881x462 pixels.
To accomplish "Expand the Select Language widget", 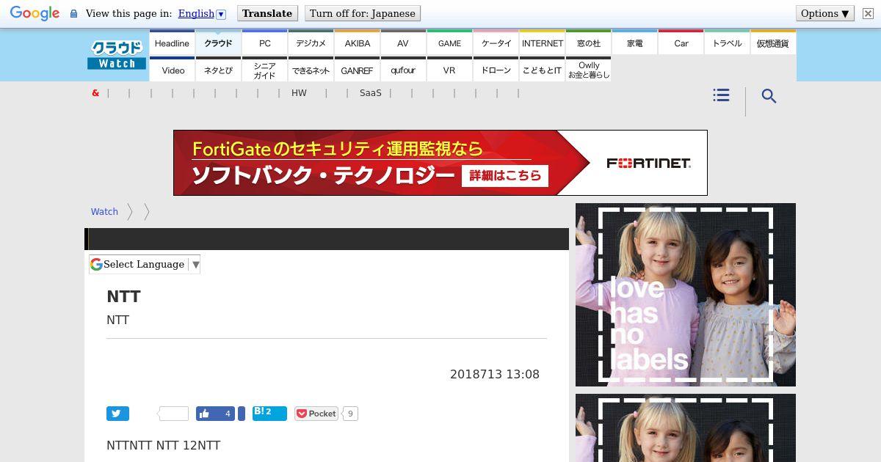I will pos(145,264).
